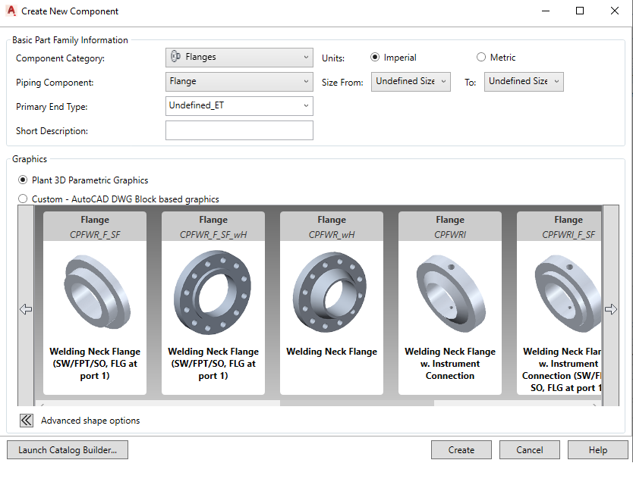This screenshot has height=485, width=633.
Task: Open Piping Component dropdown
Action: 239,81
